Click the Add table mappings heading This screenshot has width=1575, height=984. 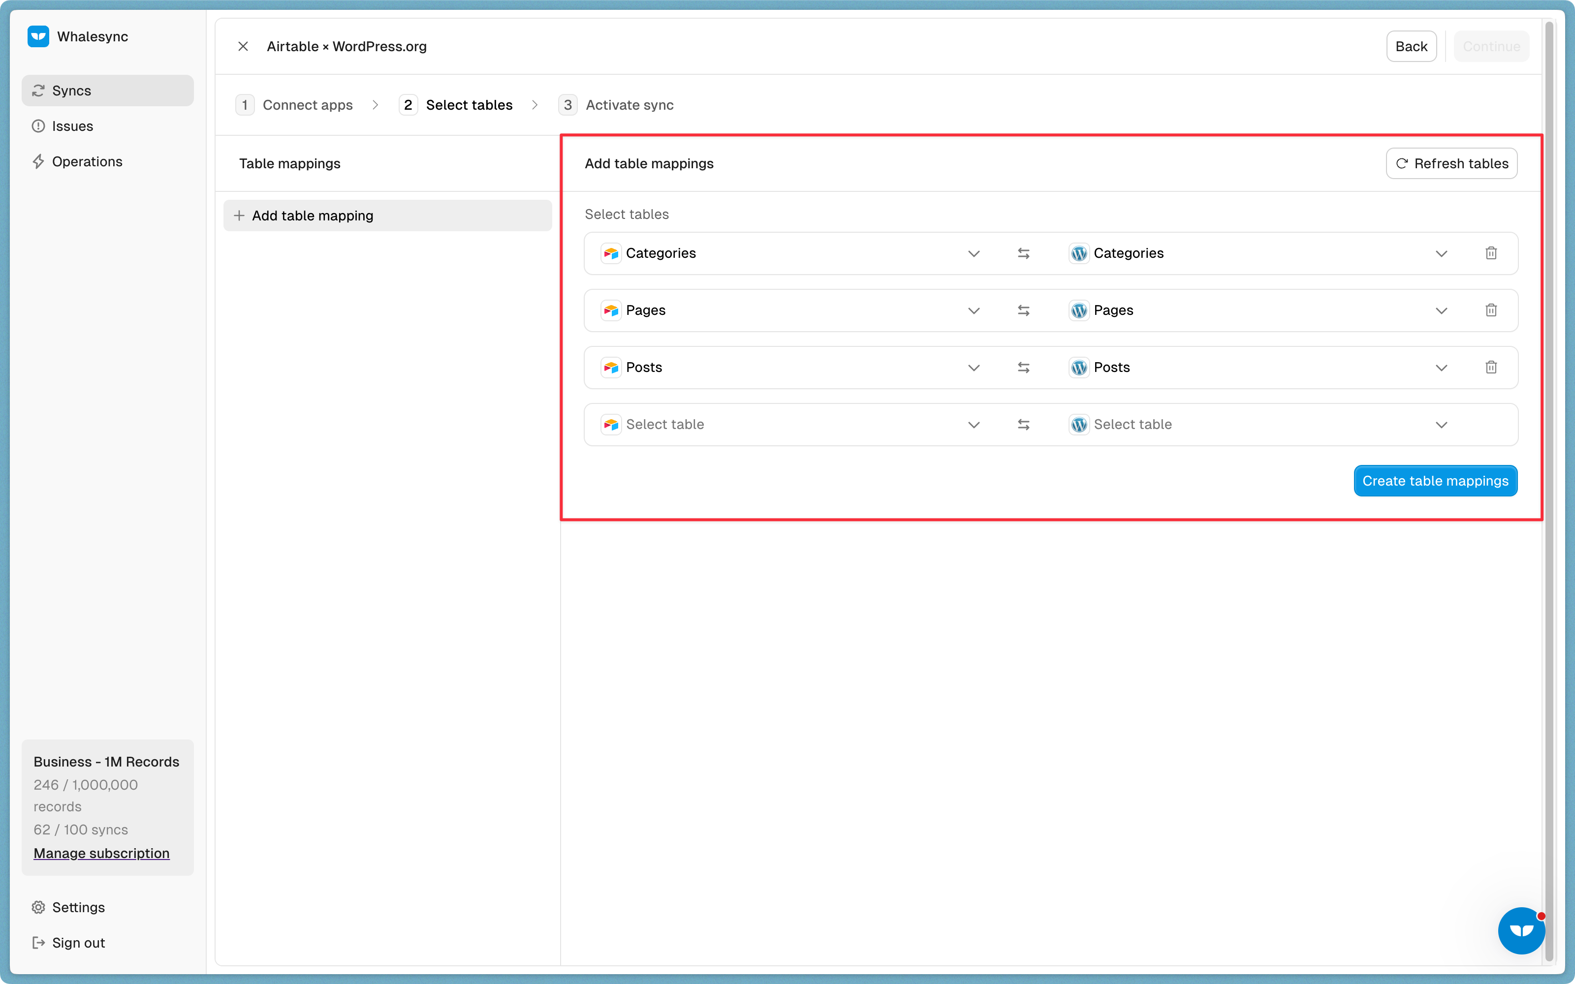pos(649,163)
